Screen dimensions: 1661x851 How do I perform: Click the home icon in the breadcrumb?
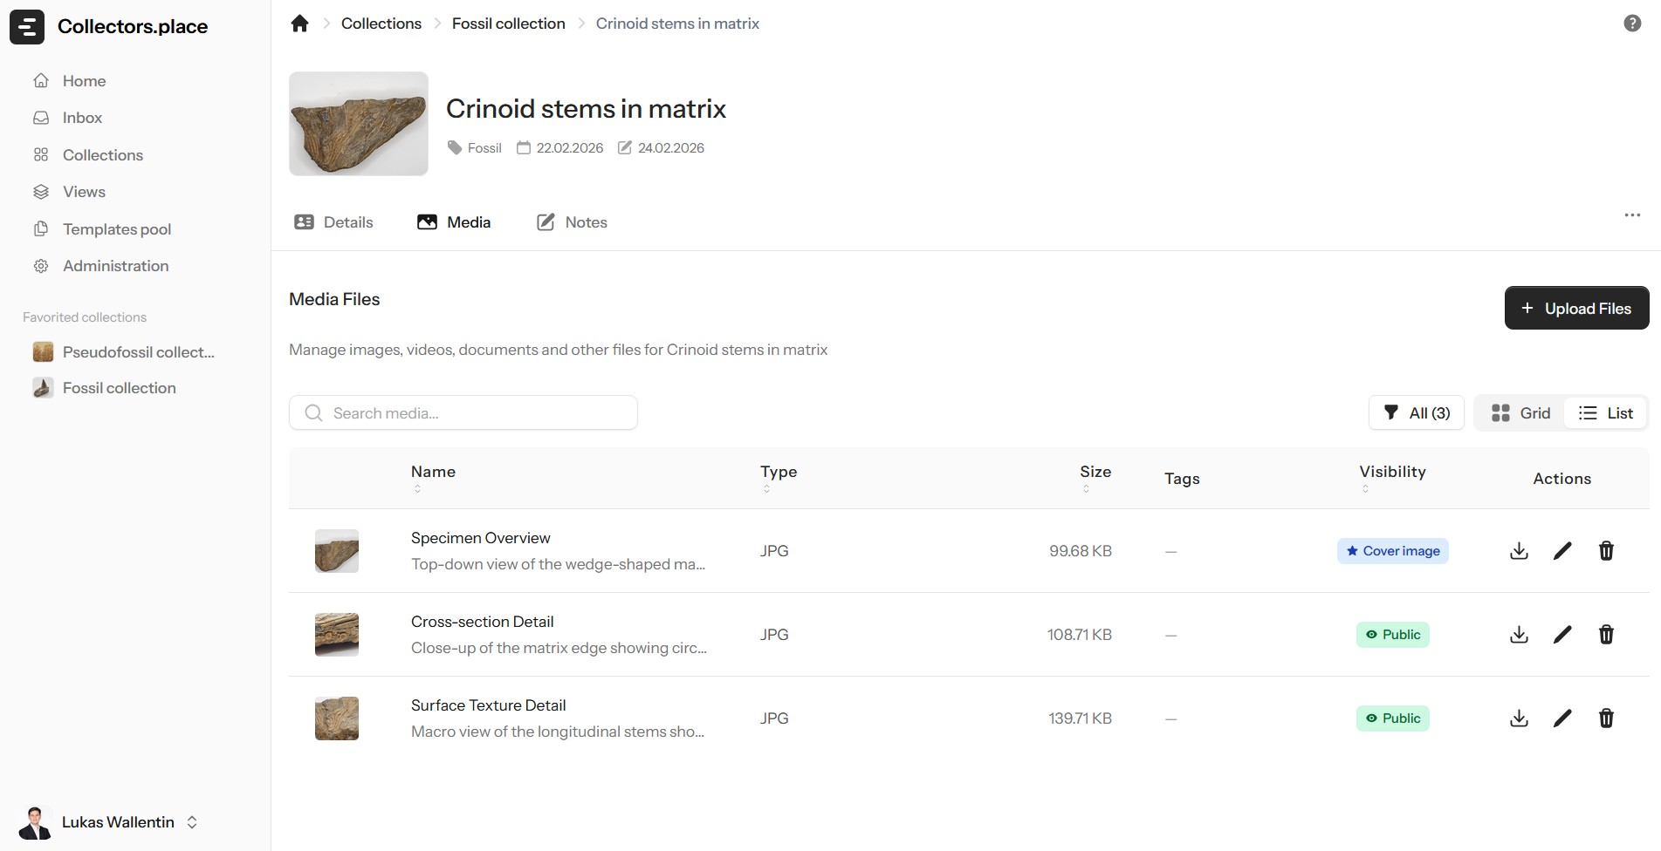300,23
